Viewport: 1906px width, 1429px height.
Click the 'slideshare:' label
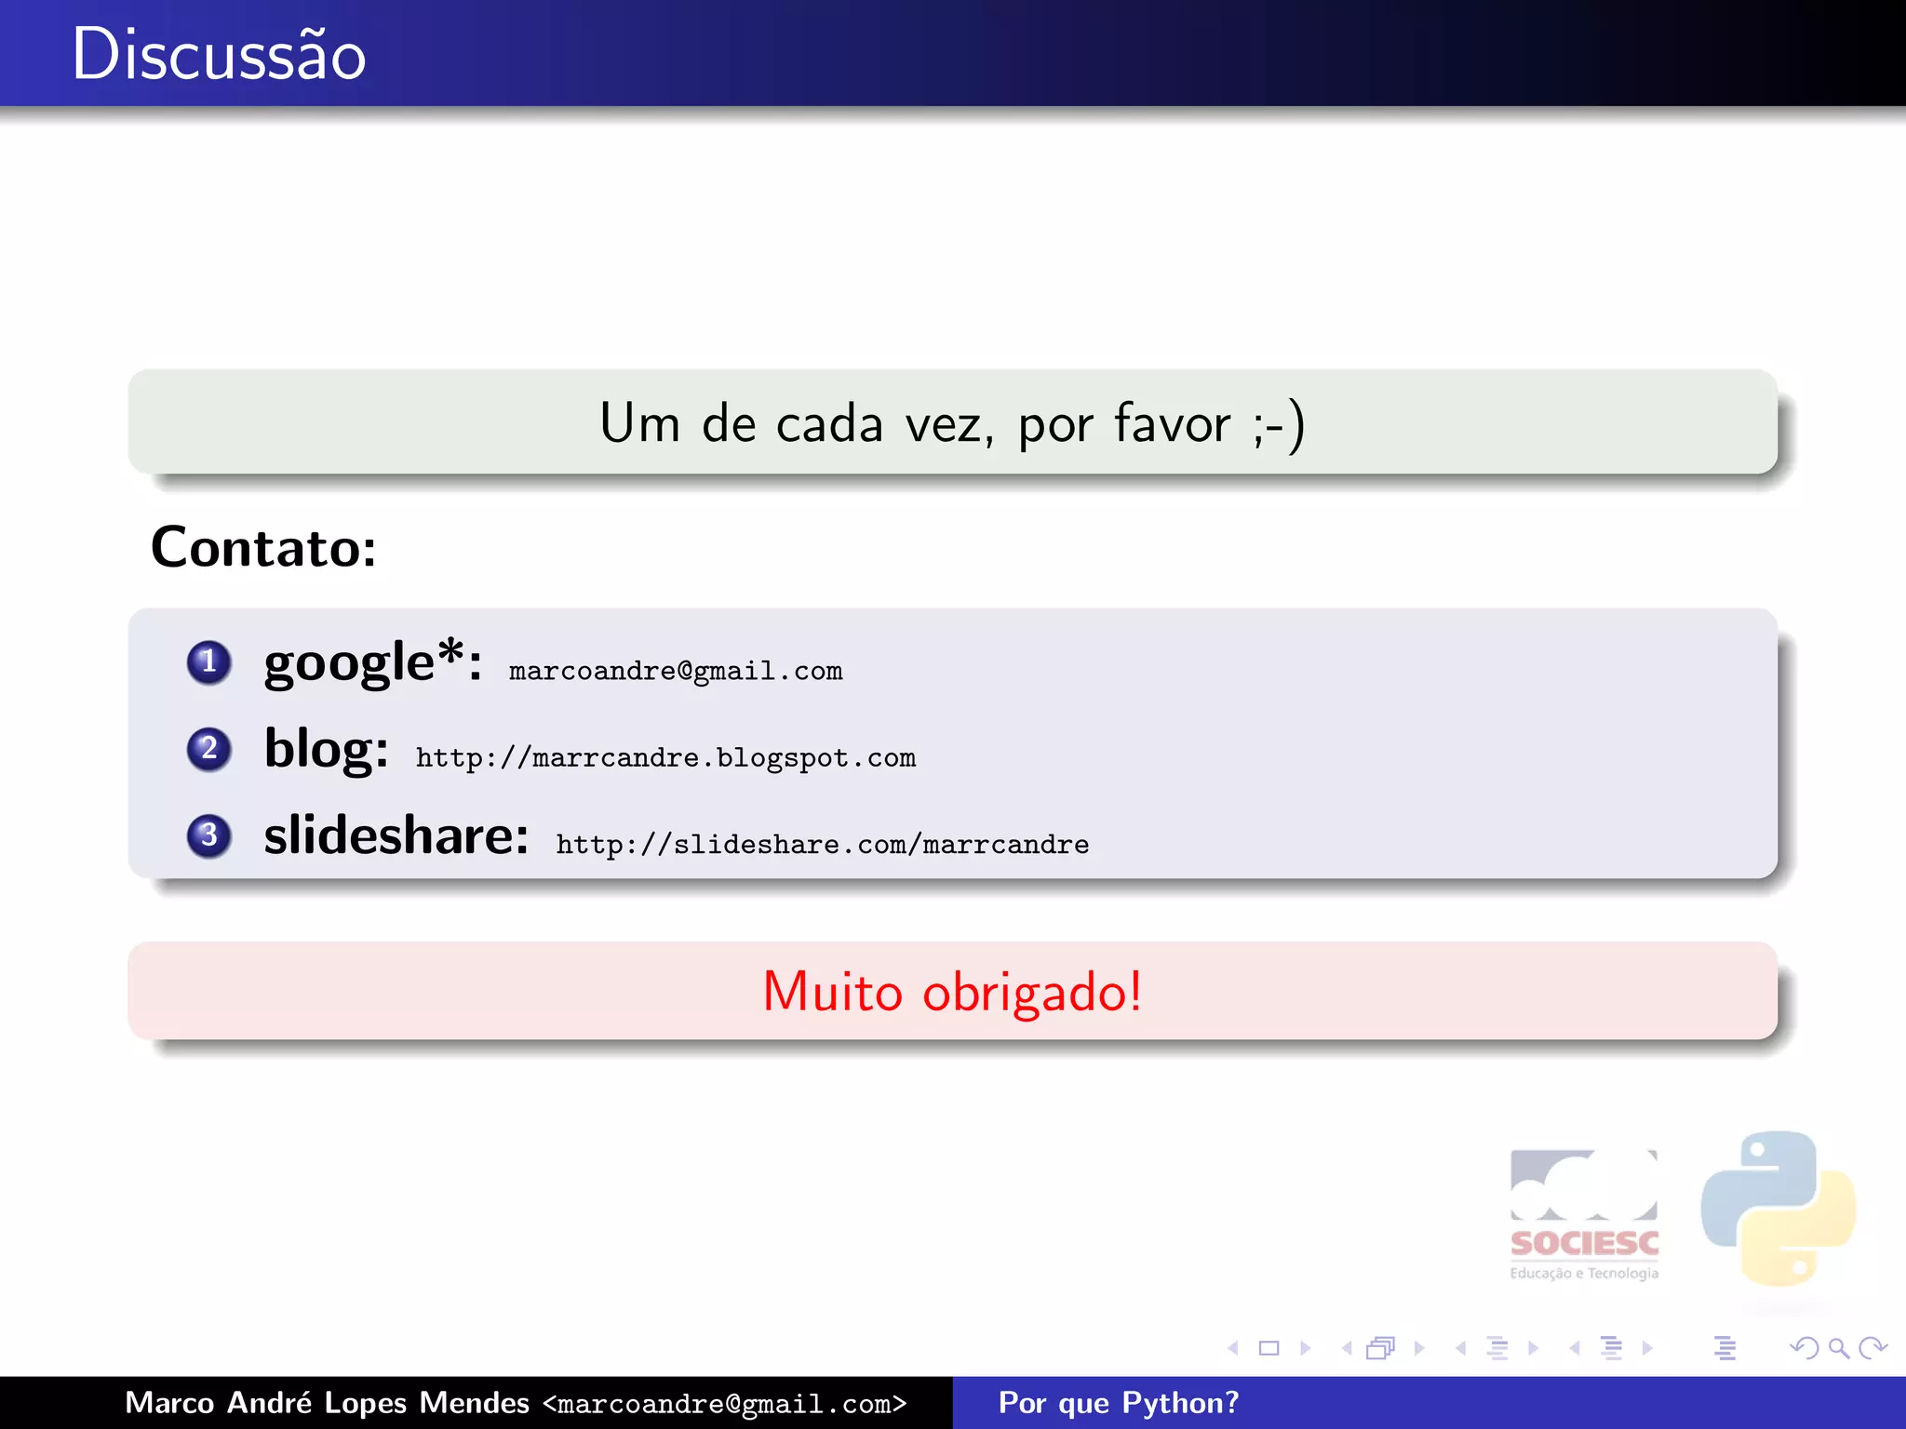click(396, 835)
